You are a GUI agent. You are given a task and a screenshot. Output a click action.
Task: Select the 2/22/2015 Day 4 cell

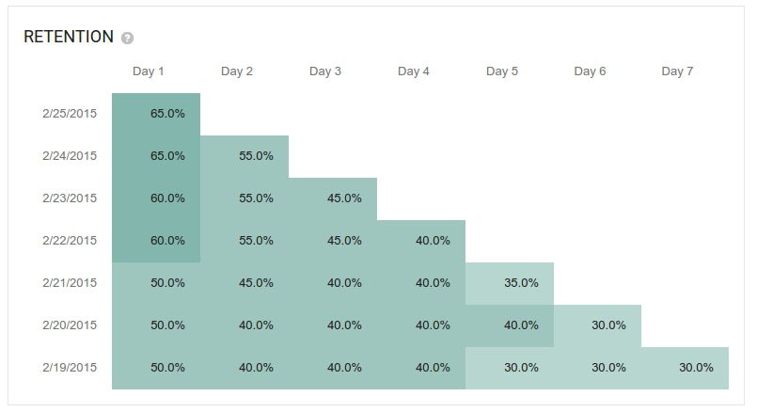coord(420,241)
